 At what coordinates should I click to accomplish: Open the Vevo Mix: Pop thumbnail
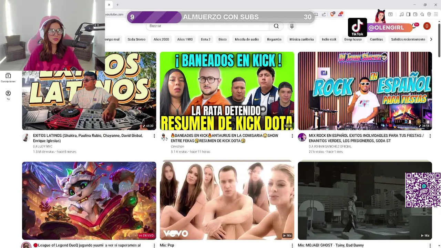pyautogui.click(x=227, y=200)
